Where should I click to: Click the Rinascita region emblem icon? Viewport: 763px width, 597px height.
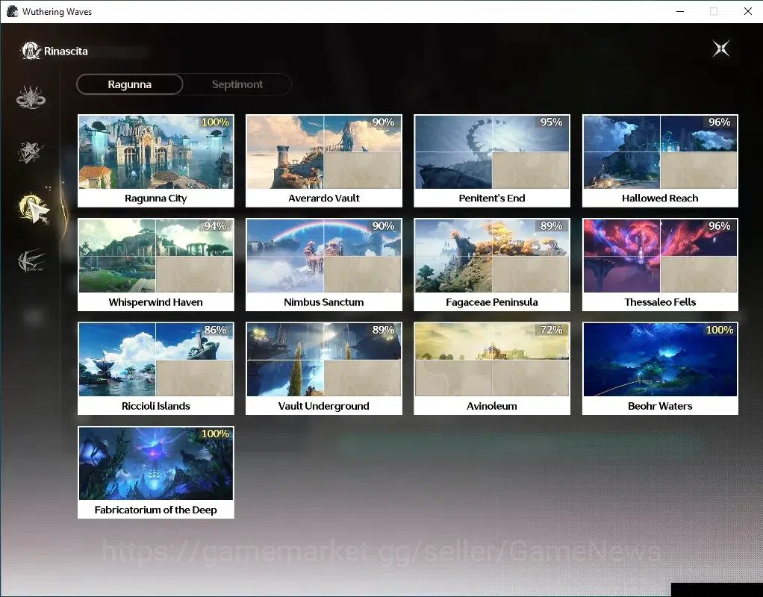[x=31, y=51]
